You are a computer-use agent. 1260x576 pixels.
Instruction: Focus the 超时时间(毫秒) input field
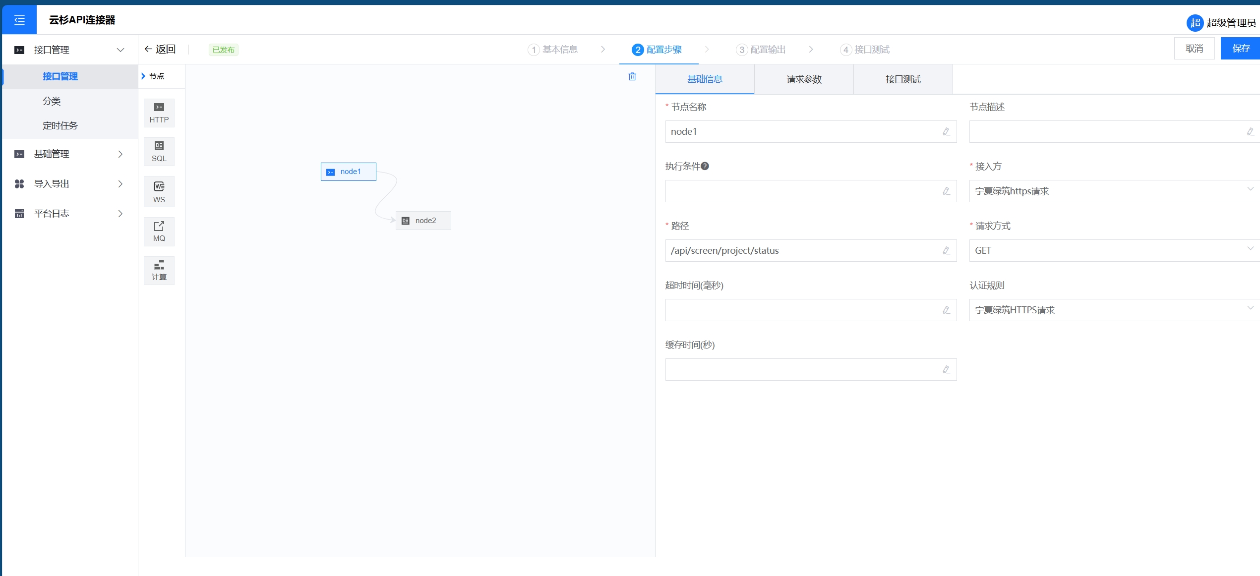[x=811, y=310]
